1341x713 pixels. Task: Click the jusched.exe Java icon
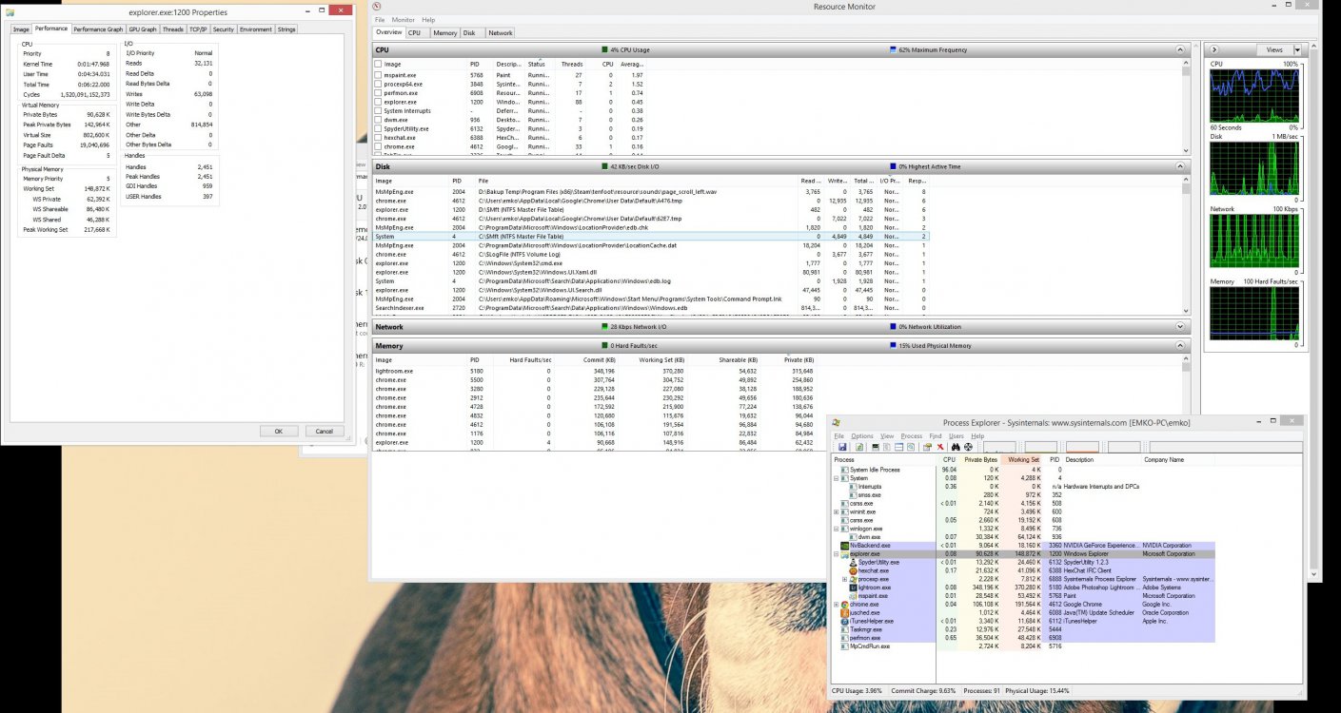point(844,613)
